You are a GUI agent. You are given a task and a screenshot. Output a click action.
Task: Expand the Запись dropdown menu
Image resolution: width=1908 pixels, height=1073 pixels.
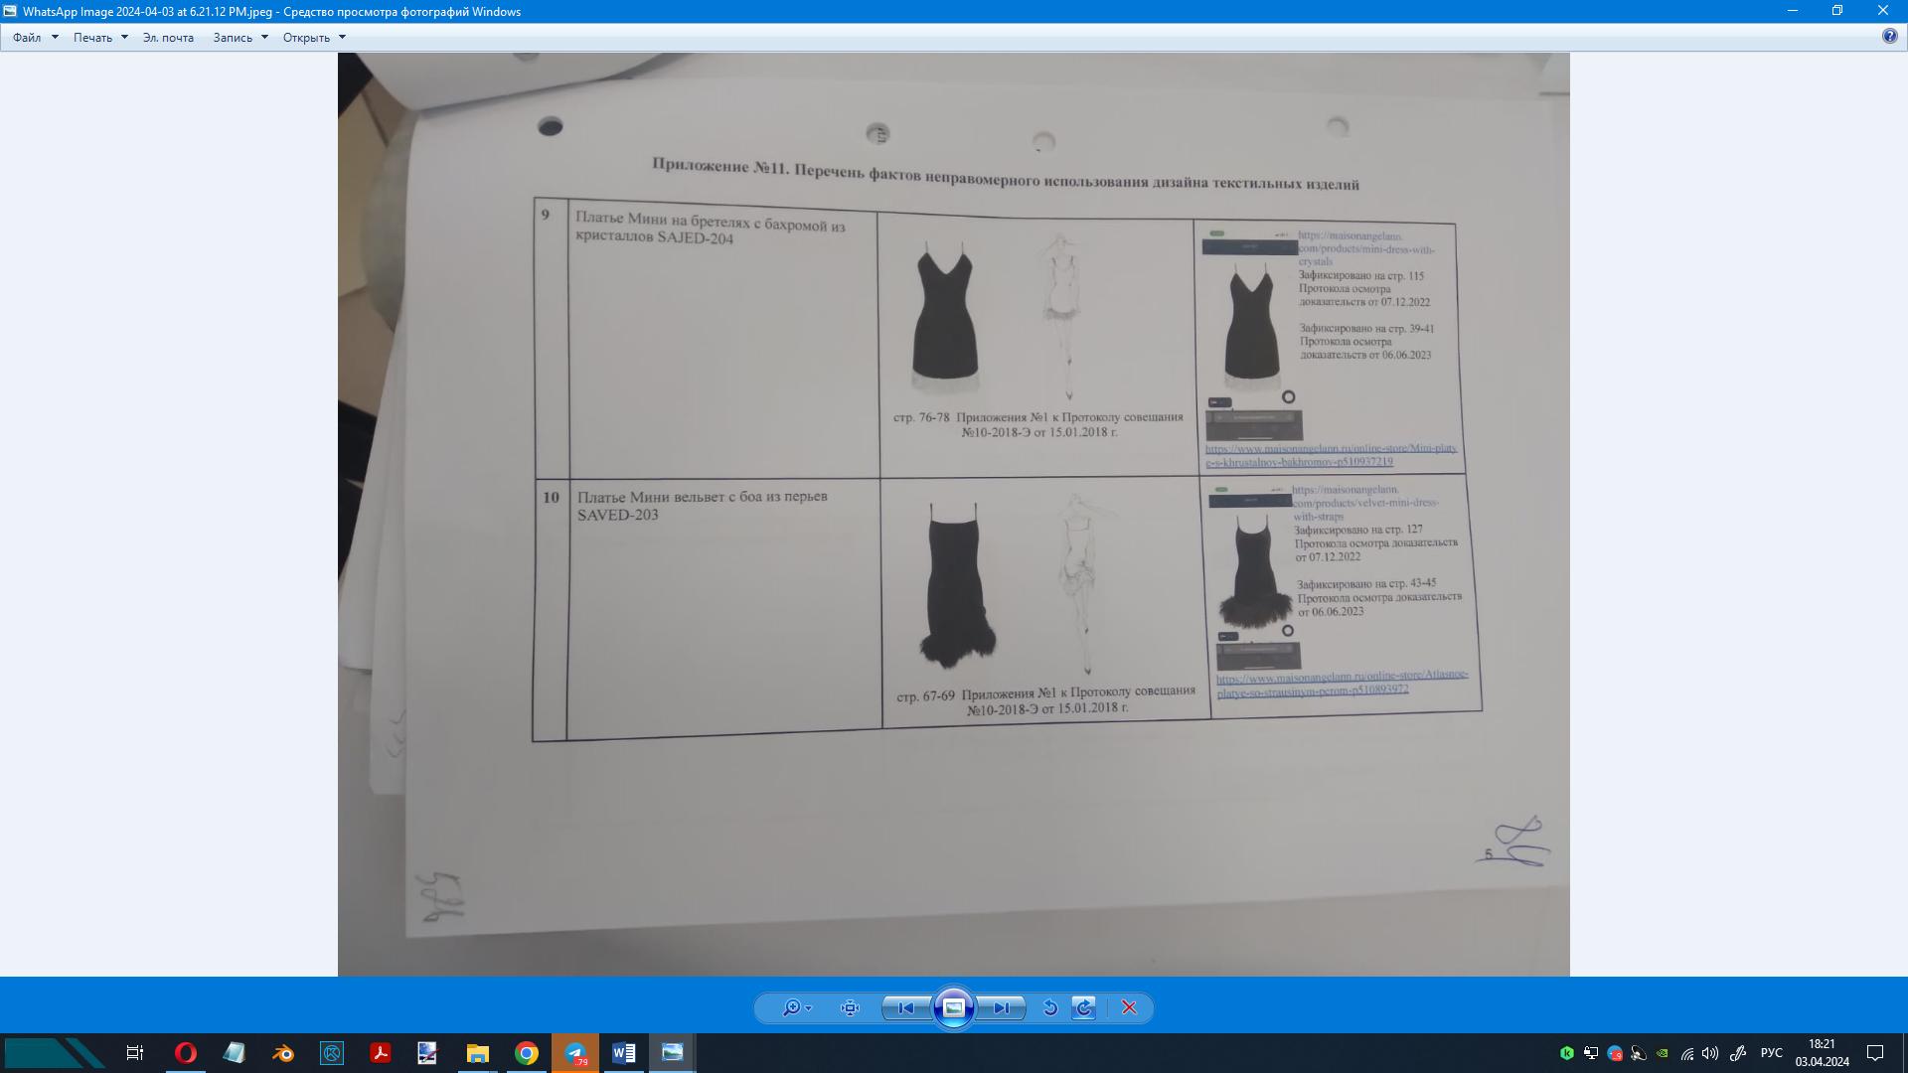click(x=264, y=38)
